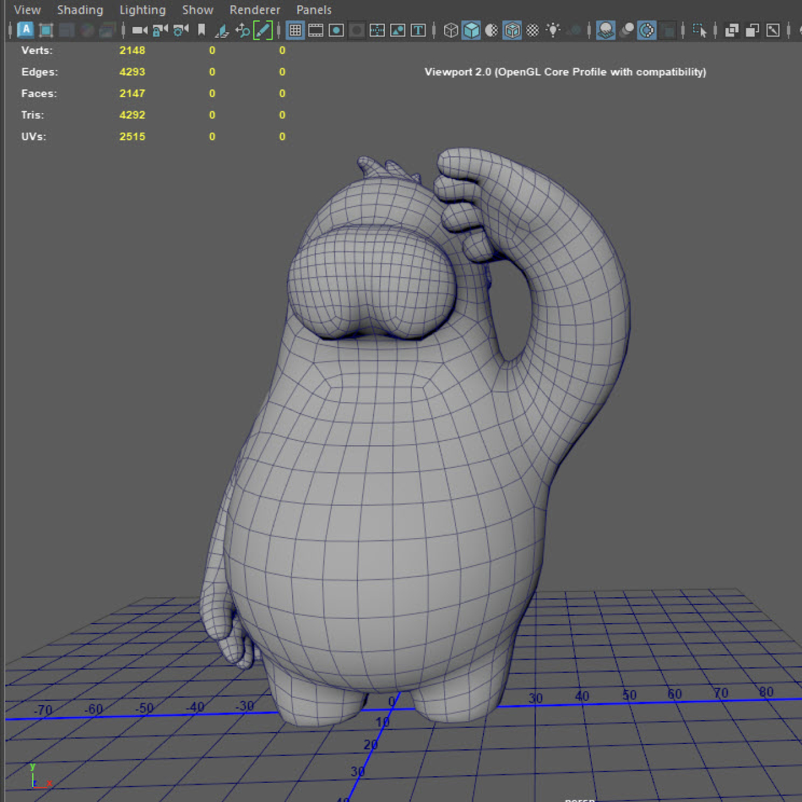Click the XYZ axis indicator in corner
Viewport: 802px width, 802px height.
40,776
